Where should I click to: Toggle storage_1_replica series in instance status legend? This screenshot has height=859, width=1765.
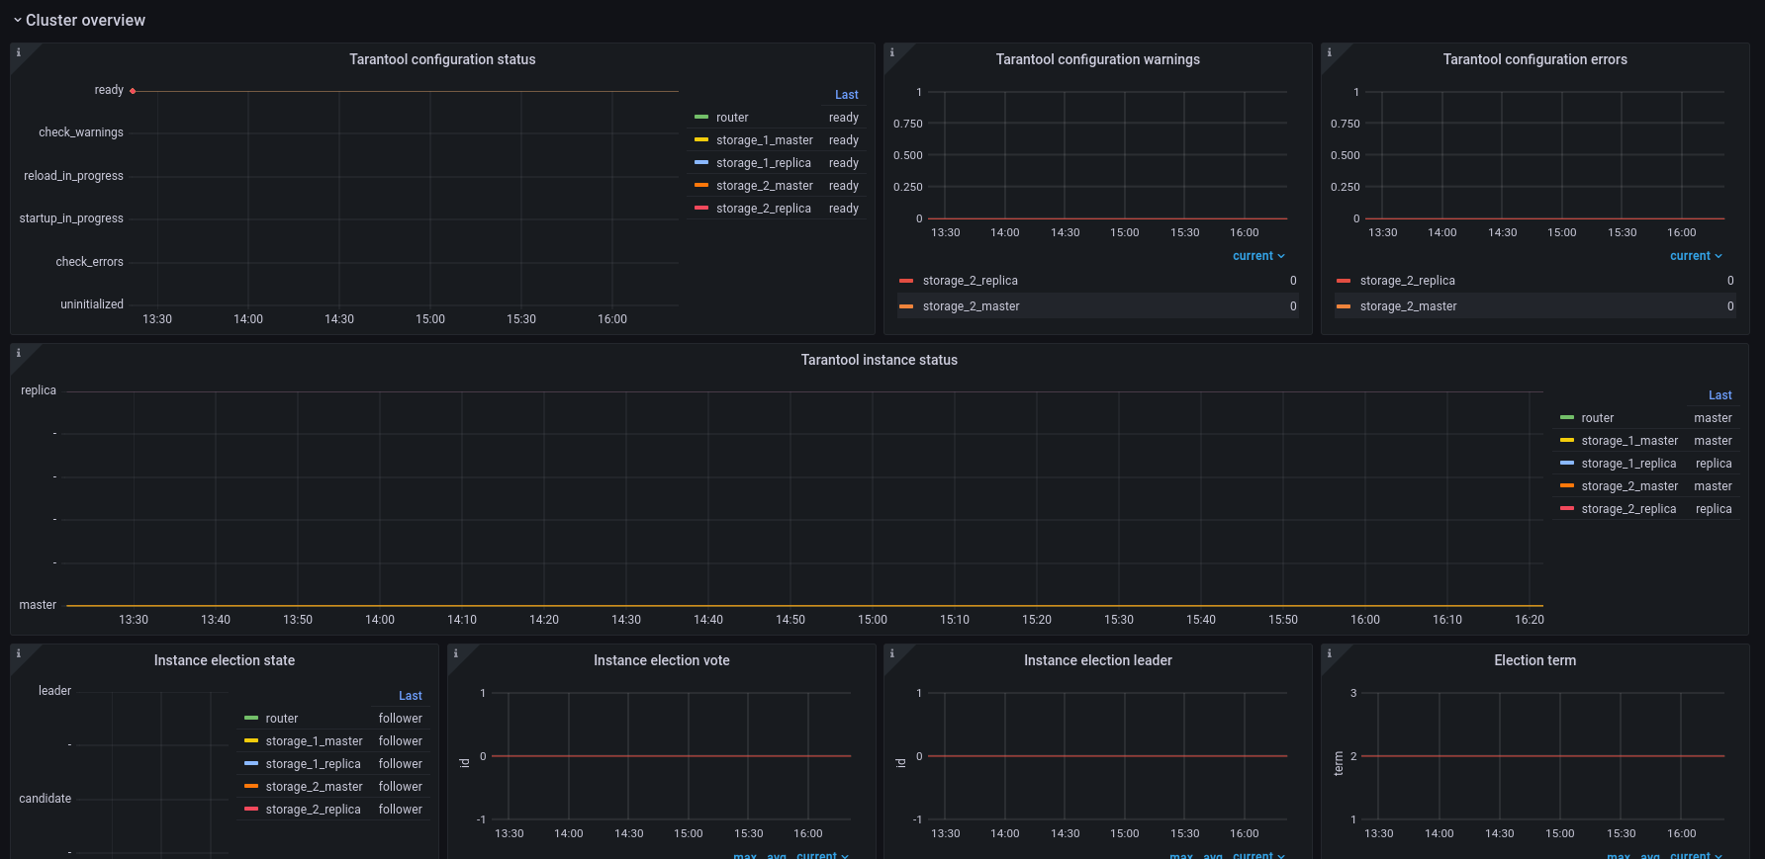(x=1628, y=464)
